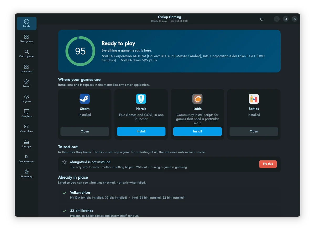The height and width of the screenshot is (233, 315).
Task: Install the Heroic launcher
Action: [141, 131]
